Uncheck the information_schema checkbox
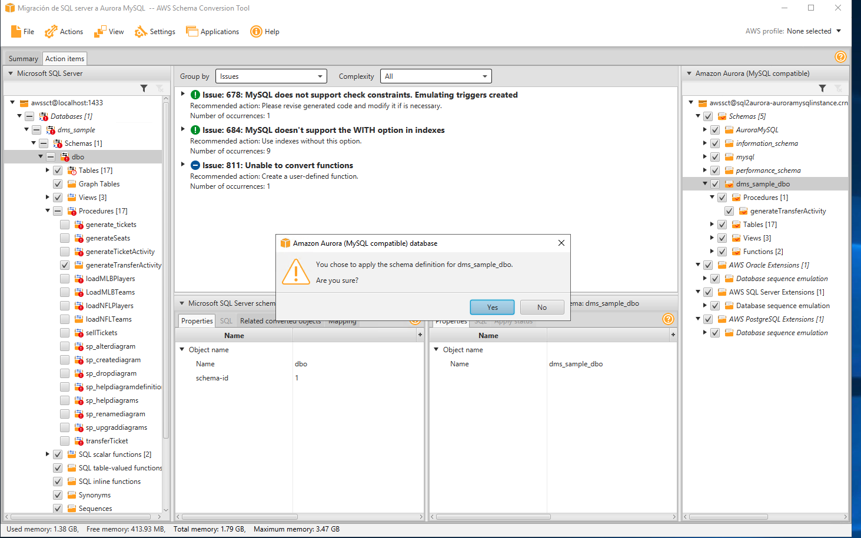 point(715,143)
